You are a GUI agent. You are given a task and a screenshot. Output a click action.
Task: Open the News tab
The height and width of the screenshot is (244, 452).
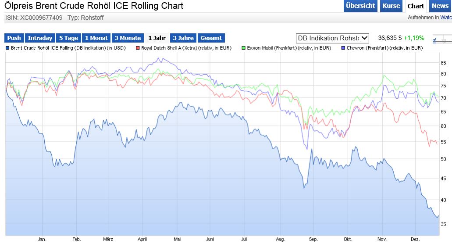click(440, 6)
